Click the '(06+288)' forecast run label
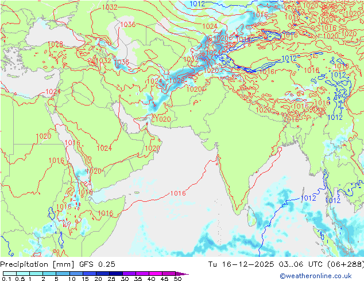 (346, 264)
